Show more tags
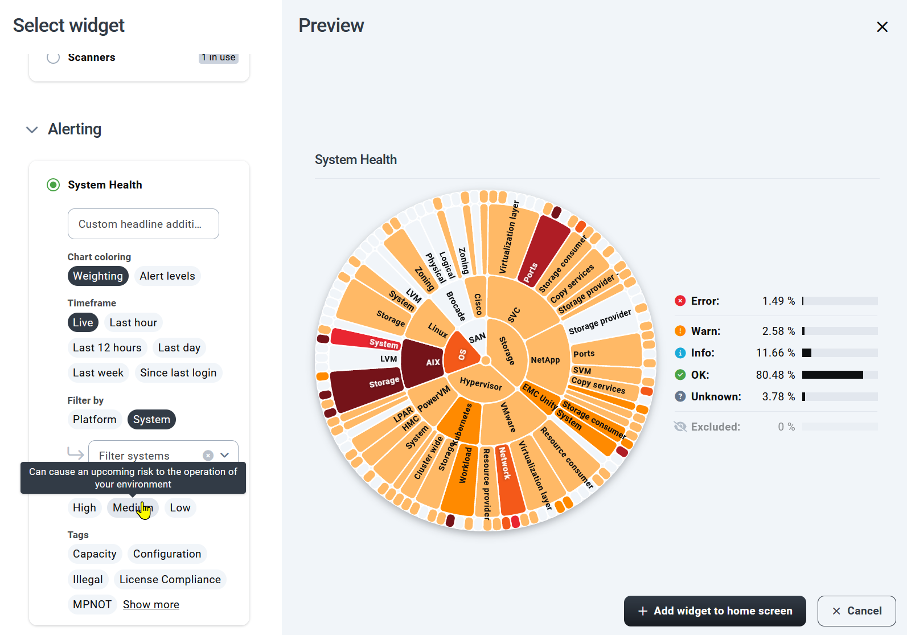 tap(151, 604)
